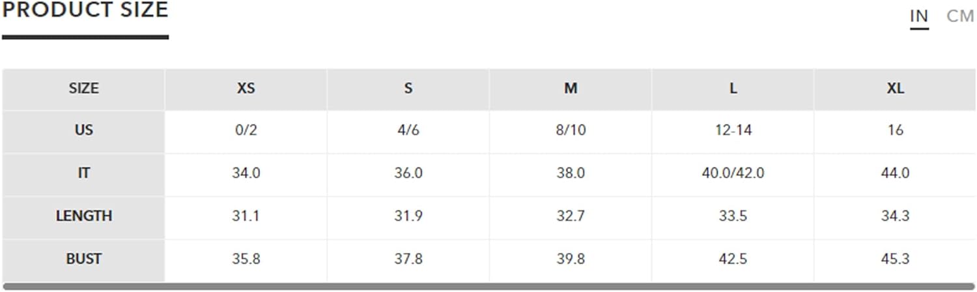Click the US size 0/2 cell

coord(246,131)
